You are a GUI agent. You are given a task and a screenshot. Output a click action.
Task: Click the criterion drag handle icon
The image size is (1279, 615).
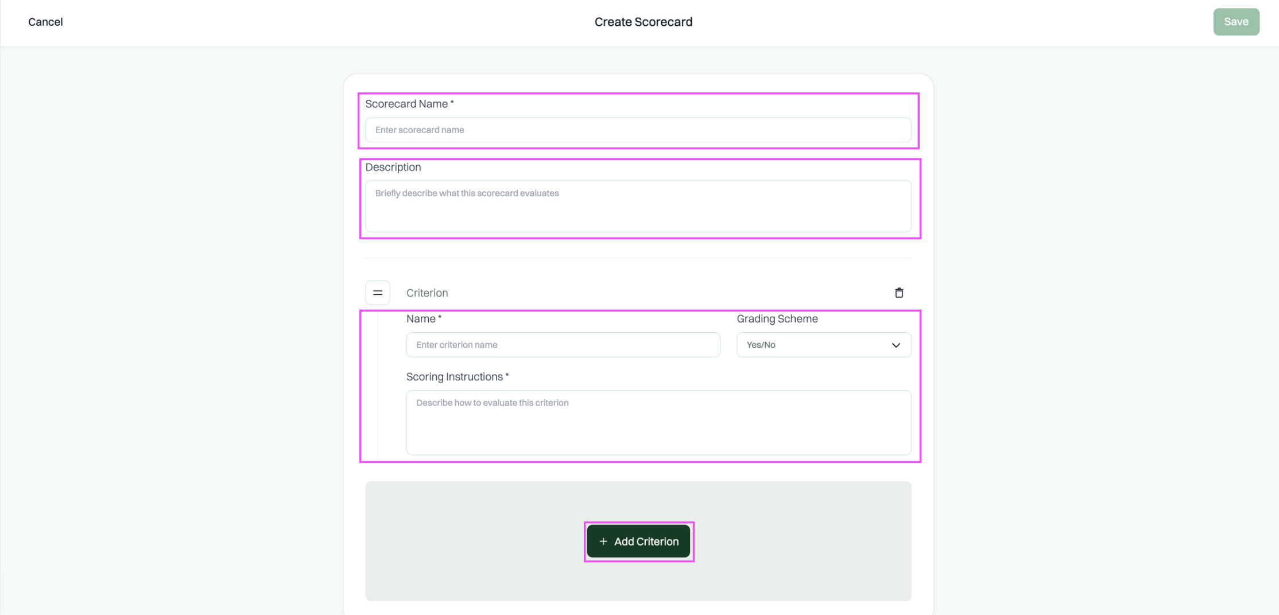point(378,293)
